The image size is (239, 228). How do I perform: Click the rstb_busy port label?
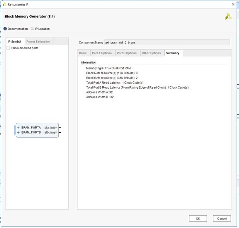50,132
